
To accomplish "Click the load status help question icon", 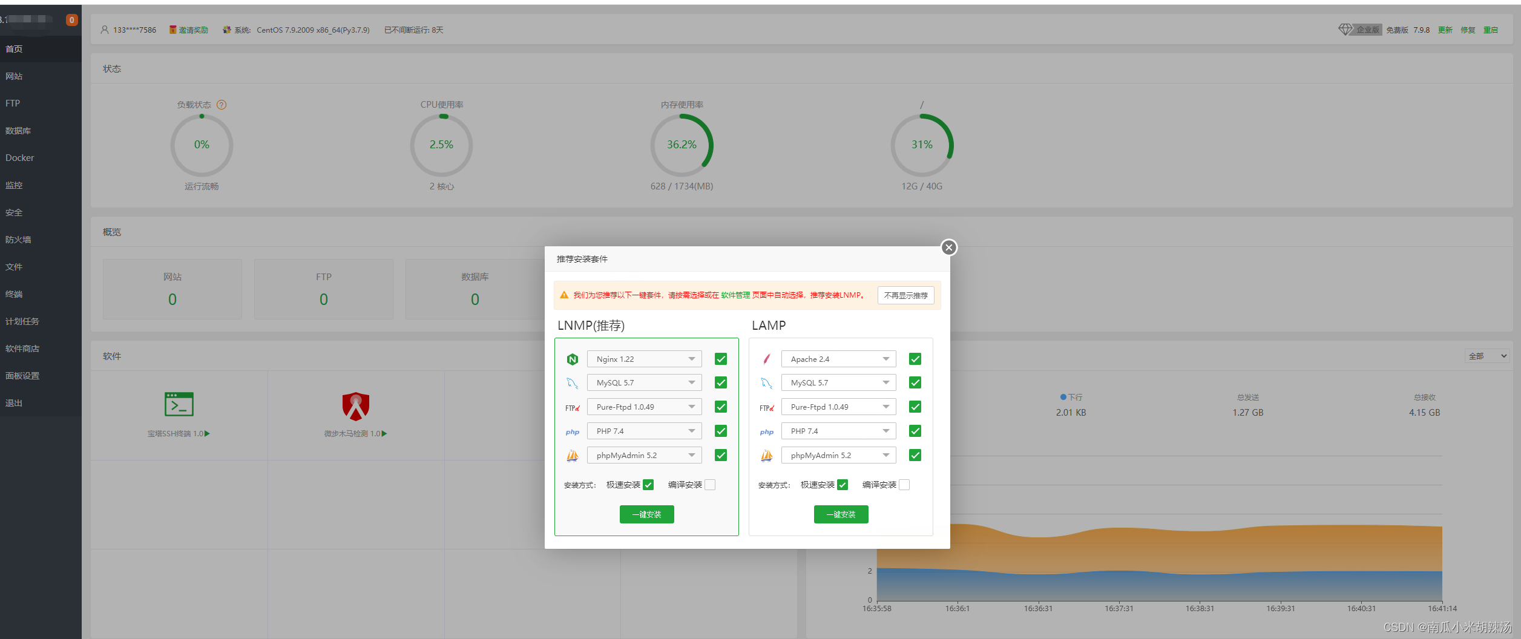I will coord(222,105).
